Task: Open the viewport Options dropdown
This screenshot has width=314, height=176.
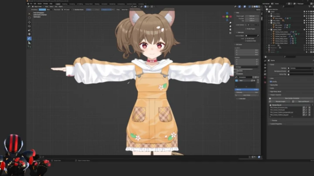Action: tap(259, 10)
